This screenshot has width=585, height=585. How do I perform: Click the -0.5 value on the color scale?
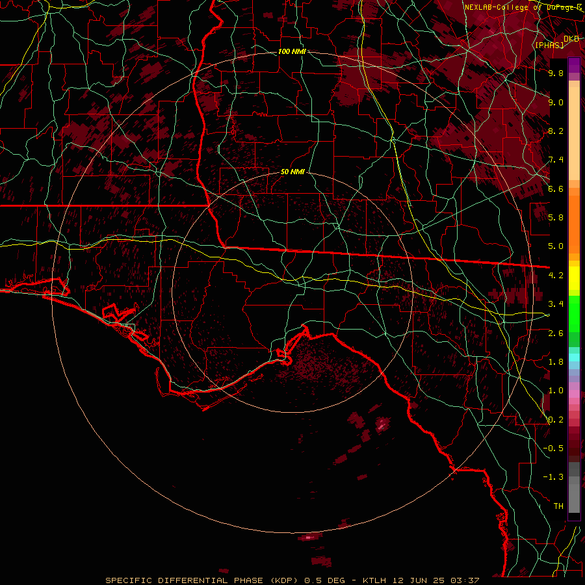pos(553,448)
